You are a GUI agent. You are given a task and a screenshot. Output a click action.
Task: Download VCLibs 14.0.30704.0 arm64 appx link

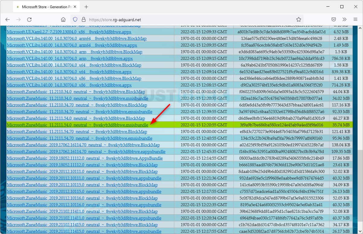pyautogui.click(x=72, y=45)
